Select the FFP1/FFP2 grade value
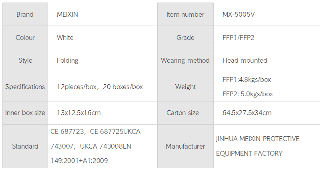This screenshot has height=173, width=323. point(239,38)
